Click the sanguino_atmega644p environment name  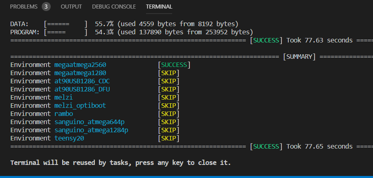[x=90, y=122]
